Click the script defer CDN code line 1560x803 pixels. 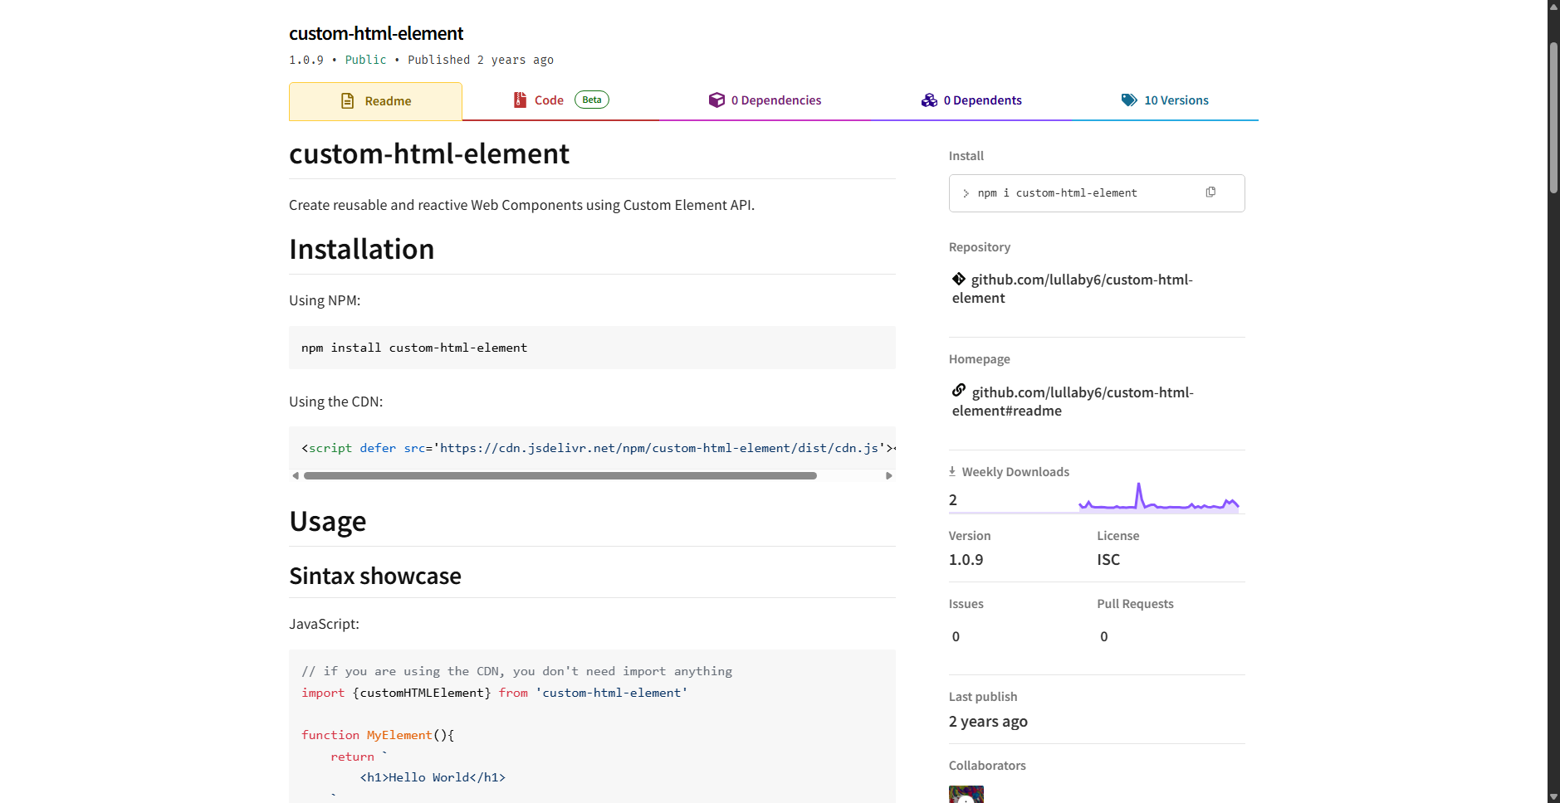pos(598,448)
